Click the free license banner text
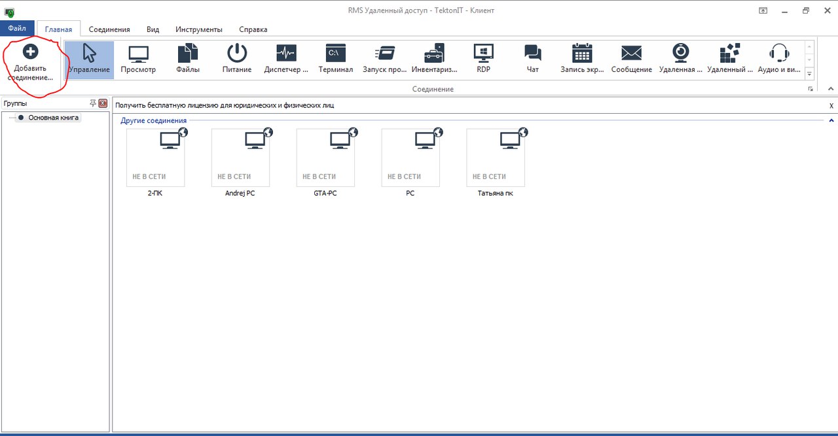The image size is (838, 436). 225,105
